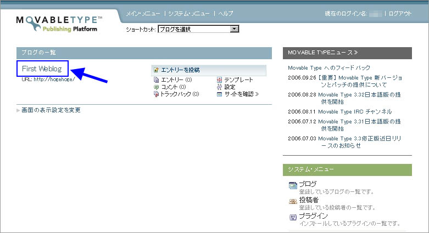Click the document icon next to エントリー (0)
This screenshot has width=429, height=233.
coord(156,79)
